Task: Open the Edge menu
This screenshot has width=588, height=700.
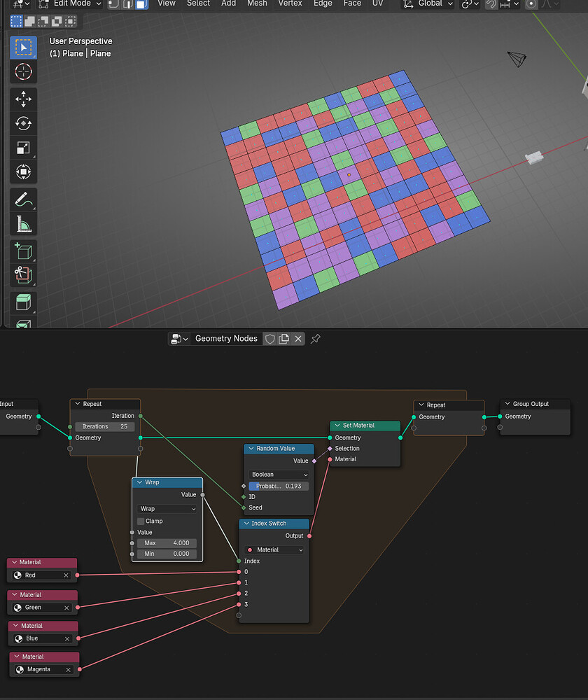Action: [323, 3]
